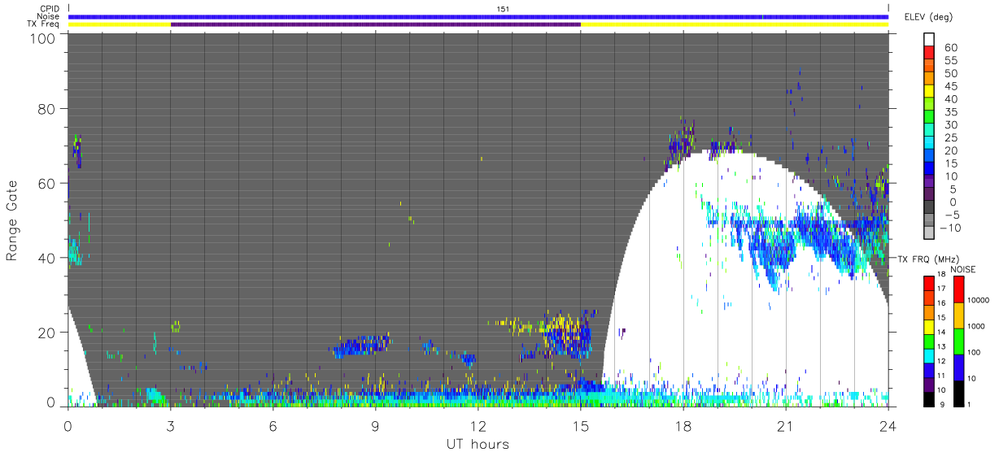
Task: Click the '35' label on the ELEV colorbar
Action: [x=950, y=112]
